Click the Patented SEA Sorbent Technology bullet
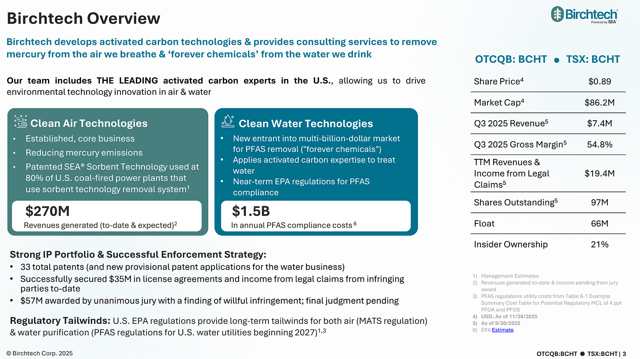 click(x=112, y=178)
